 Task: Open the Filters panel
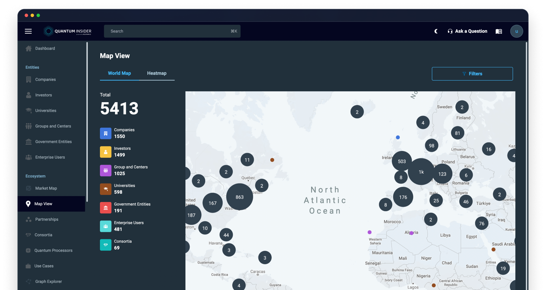click(x=472, y=74)
